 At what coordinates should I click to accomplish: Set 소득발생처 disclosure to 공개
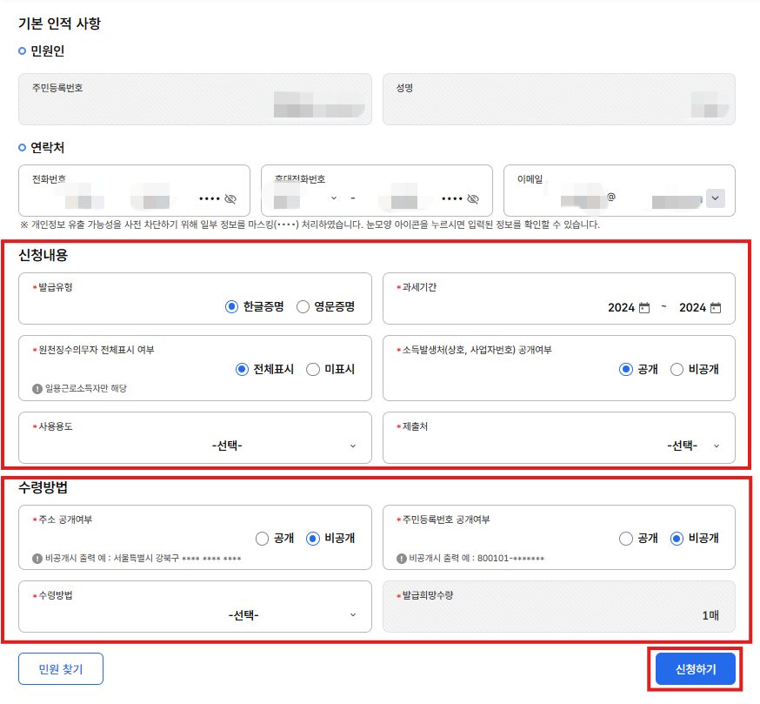click(625, 369)
